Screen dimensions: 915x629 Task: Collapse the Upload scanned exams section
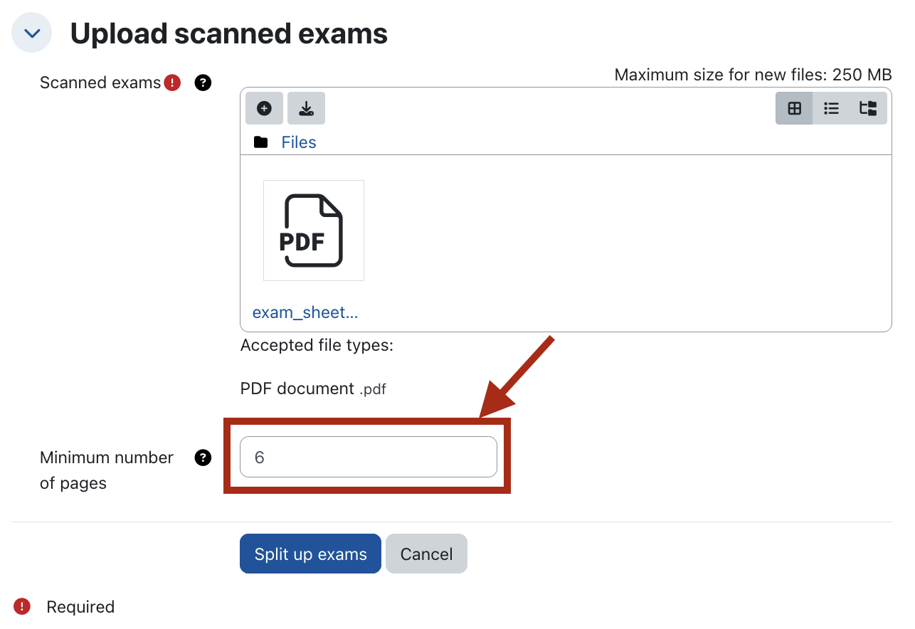click(x=32, y=33)
